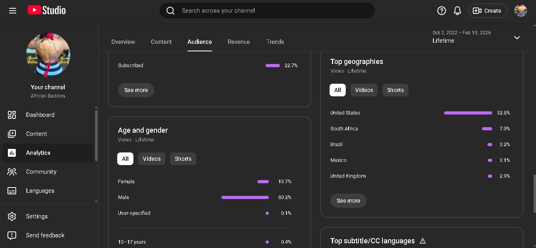Select Send feedback in the sidebar

click(x=48, y=235)
